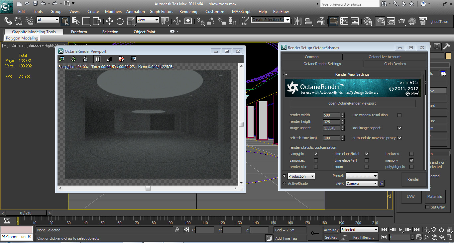Viewport: 454px width, 243px height.
Task: Expand the View camera dropdown in Render Setup
Action: pyautogui.click(x=362, y=184)
